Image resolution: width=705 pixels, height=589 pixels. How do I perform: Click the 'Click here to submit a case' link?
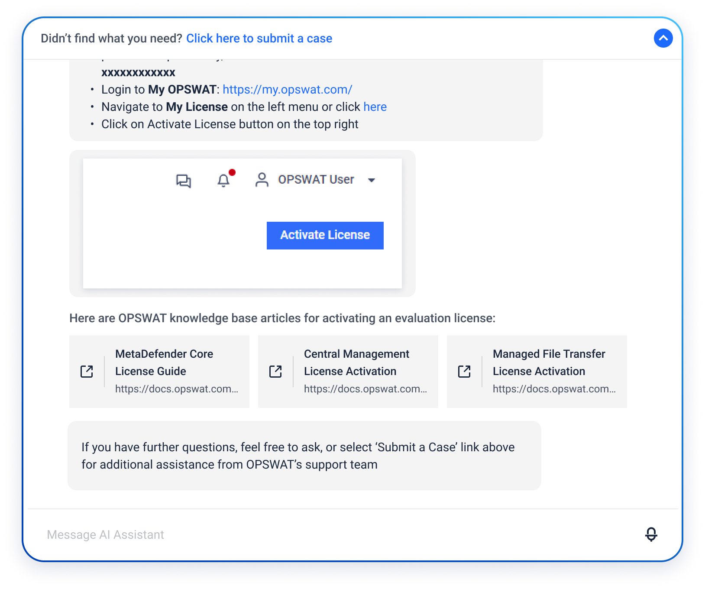click(x=259, y=39)
